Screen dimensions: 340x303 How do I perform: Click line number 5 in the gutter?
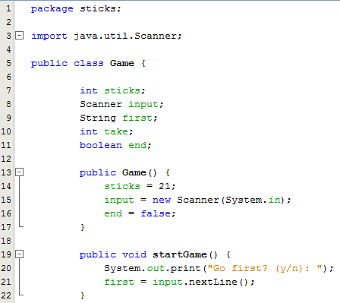pos(8,63)
